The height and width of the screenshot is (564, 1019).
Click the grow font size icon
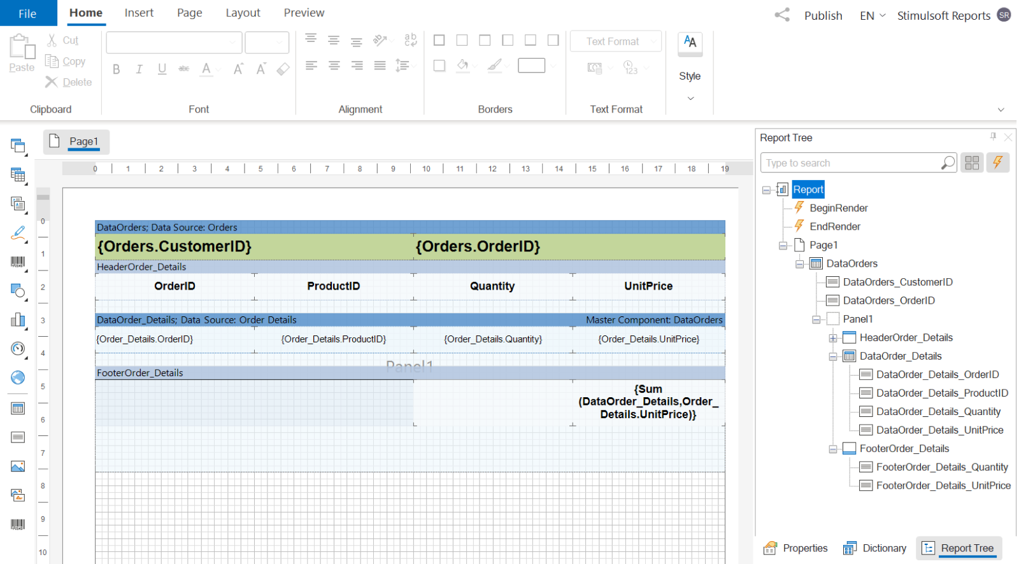point(238,69)
